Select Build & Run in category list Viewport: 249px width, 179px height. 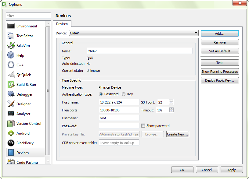[x=26, y=85]
